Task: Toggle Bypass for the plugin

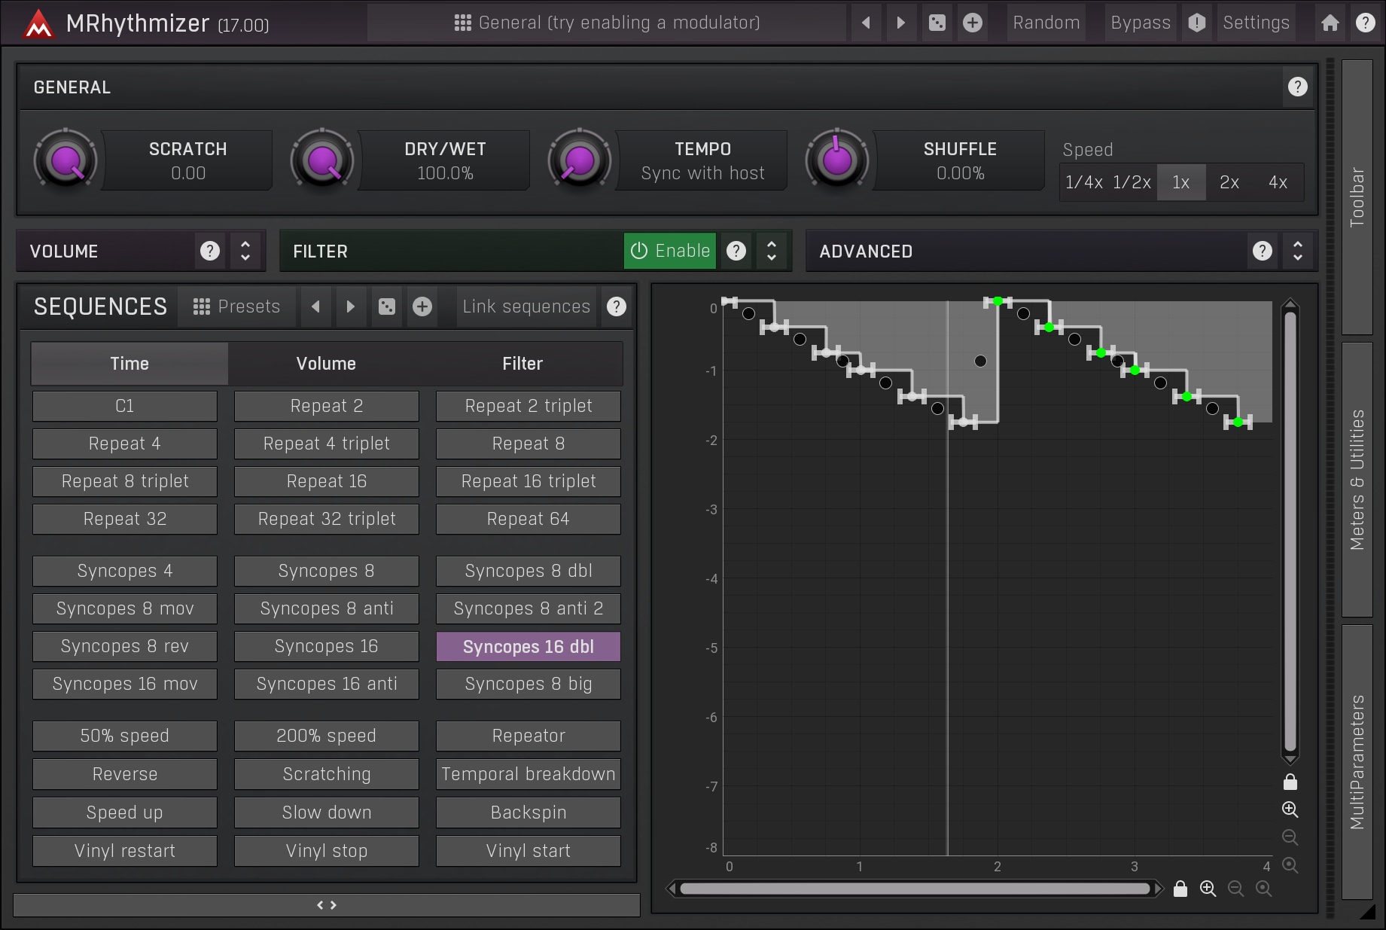Action: 1140,23
